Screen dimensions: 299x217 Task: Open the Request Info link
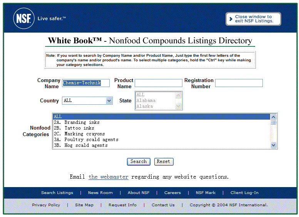(122, 205)
